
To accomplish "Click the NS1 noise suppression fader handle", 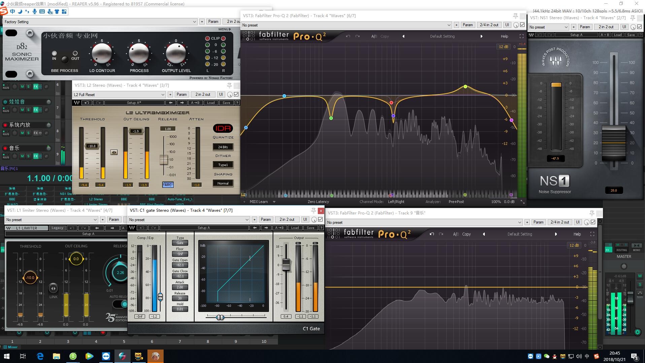I will point(614,143).
